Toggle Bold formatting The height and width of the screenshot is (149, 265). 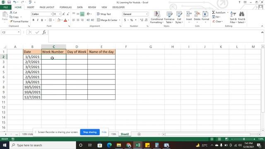[33, 20]
